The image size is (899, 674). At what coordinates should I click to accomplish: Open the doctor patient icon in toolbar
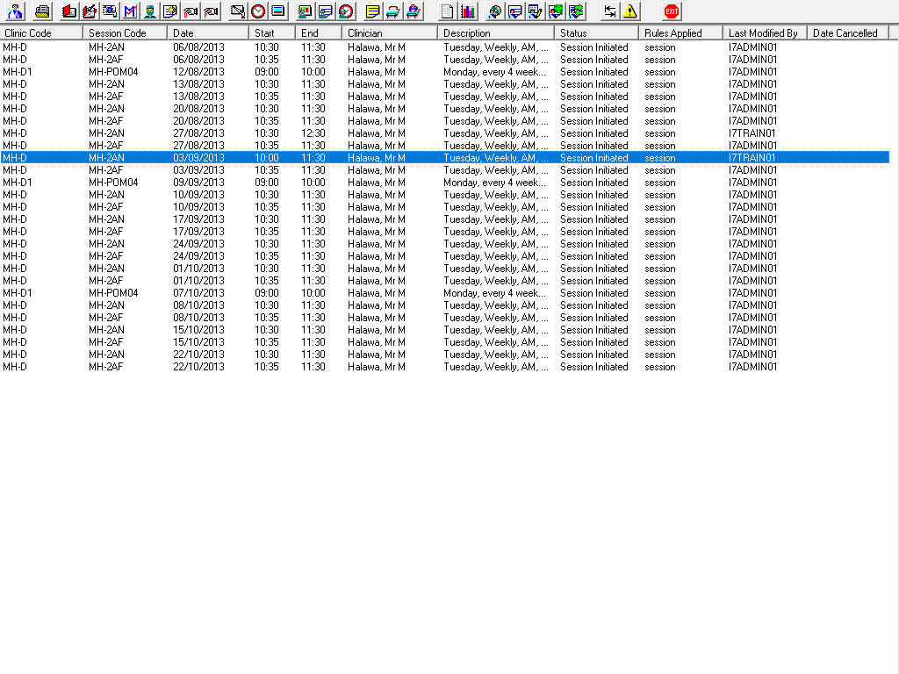(16, 11)
